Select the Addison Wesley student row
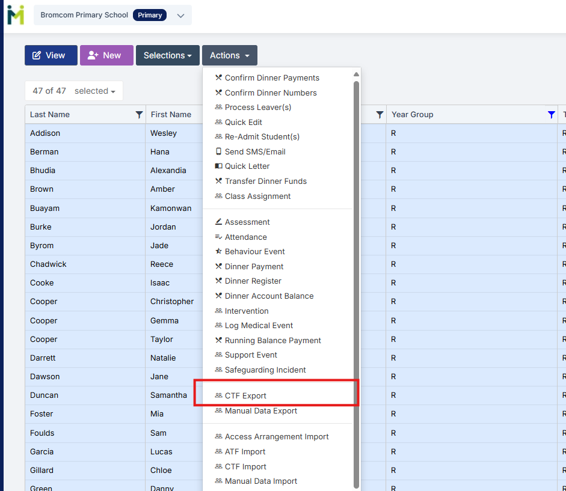Viewport: 566px width, 491px height. (84, 133)
